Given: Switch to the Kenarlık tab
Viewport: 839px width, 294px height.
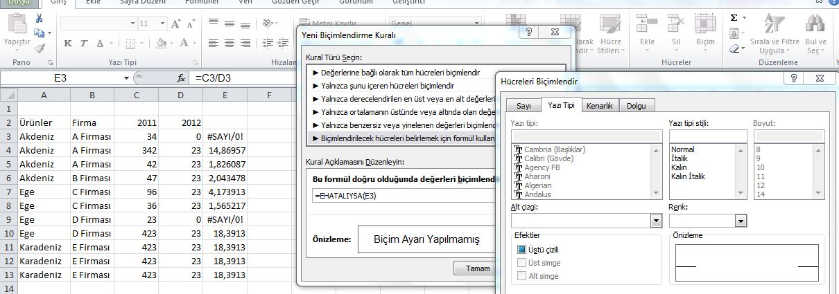Looking at the screenshot, I should [x=599, y=105].
